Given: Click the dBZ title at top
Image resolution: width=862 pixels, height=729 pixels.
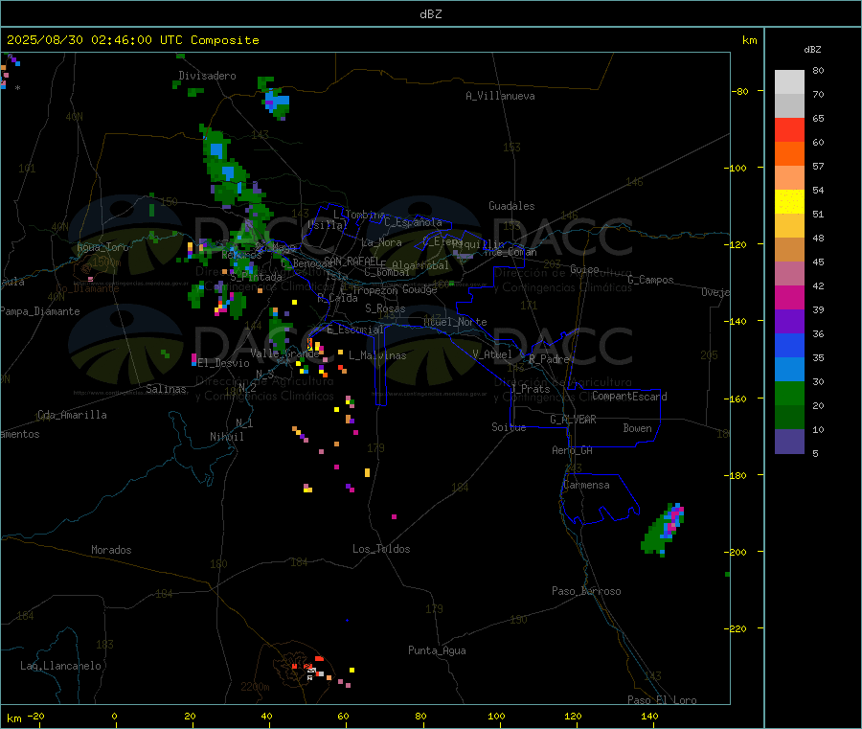Looking at the screenshot, I should click(x=430, y=14).
